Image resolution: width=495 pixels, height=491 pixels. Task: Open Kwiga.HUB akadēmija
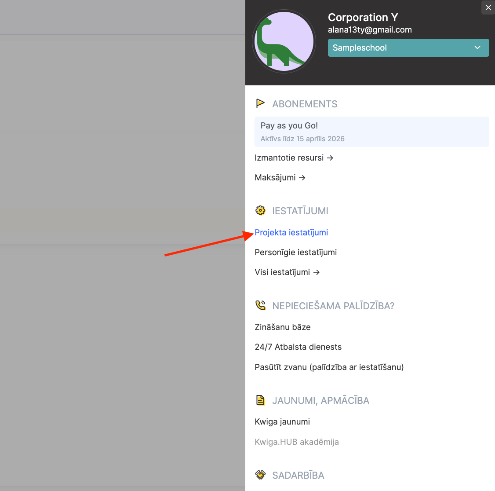click(296, 442)
